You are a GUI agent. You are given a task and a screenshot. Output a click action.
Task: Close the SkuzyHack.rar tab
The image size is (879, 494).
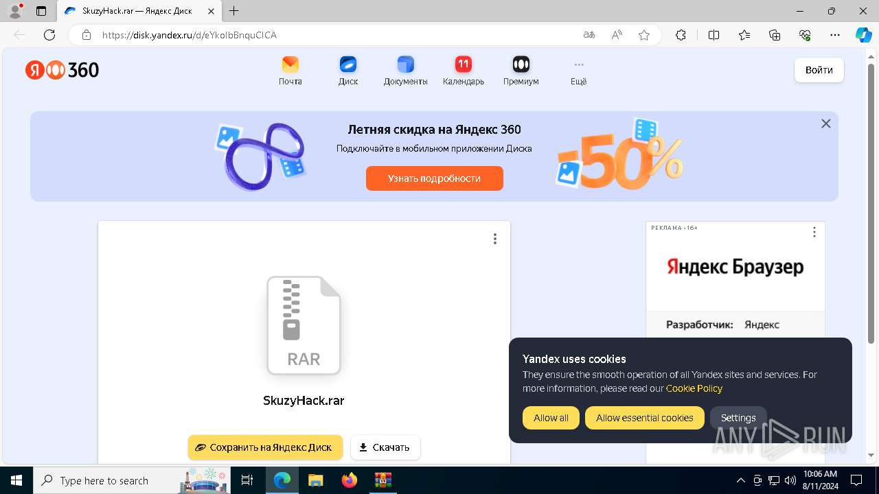pos(211,11)
